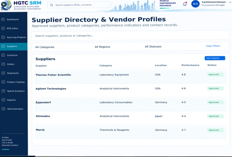Click the Status column header
The width and height of the screenshot is (232, 157).
212,65
